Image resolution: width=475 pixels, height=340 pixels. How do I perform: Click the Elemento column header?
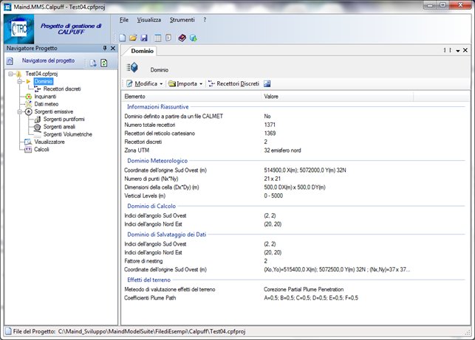[x=191, y=97]
